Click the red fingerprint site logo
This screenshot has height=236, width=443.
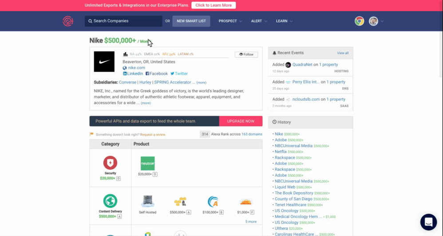(x=68, y=21)
